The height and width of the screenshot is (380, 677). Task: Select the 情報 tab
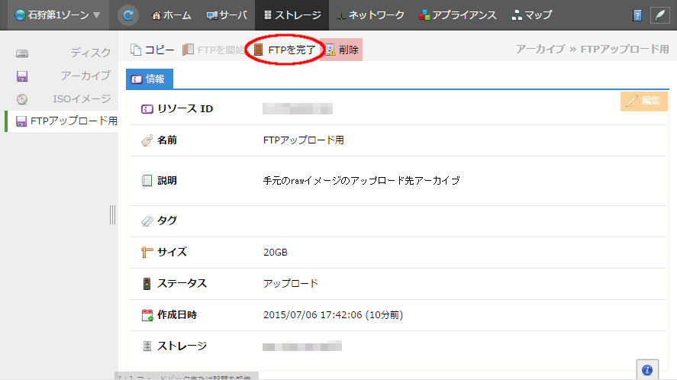[150, 78]
